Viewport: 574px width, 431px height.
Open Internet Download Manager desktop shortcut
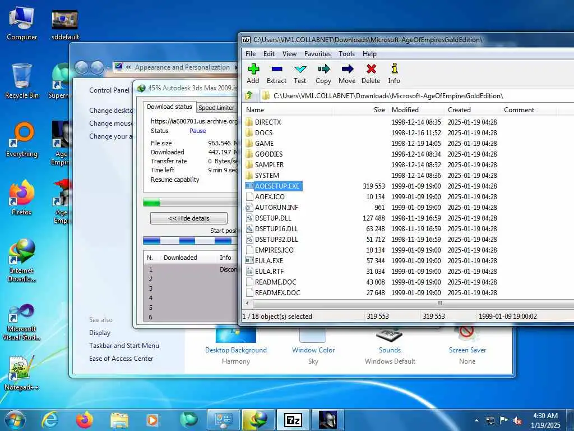[x=22, y=260]
